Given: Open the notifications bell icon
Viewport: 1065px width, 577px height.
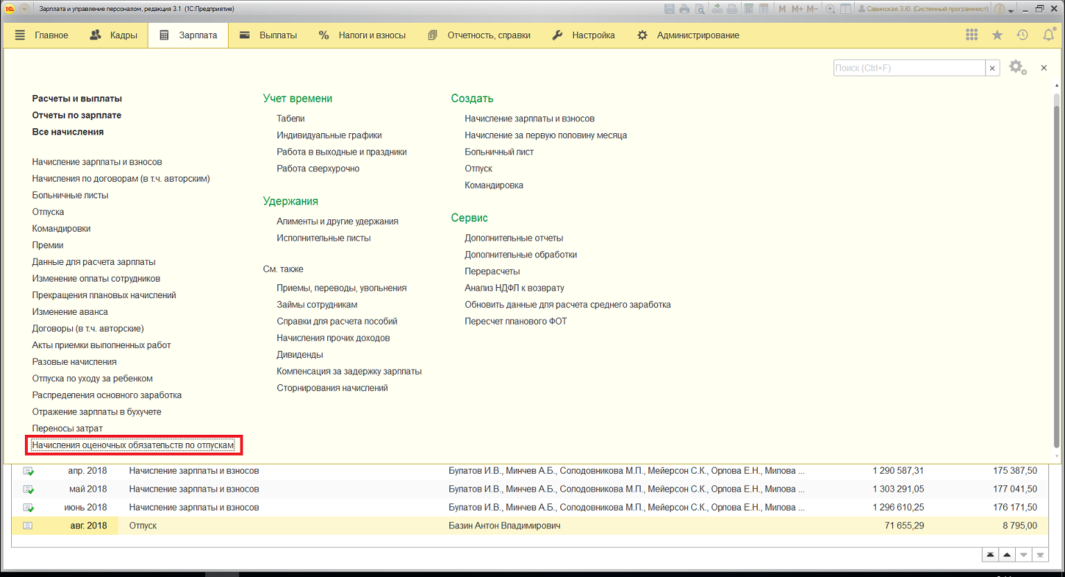Looking at the screenshot, I should (x=1048, y=35).
